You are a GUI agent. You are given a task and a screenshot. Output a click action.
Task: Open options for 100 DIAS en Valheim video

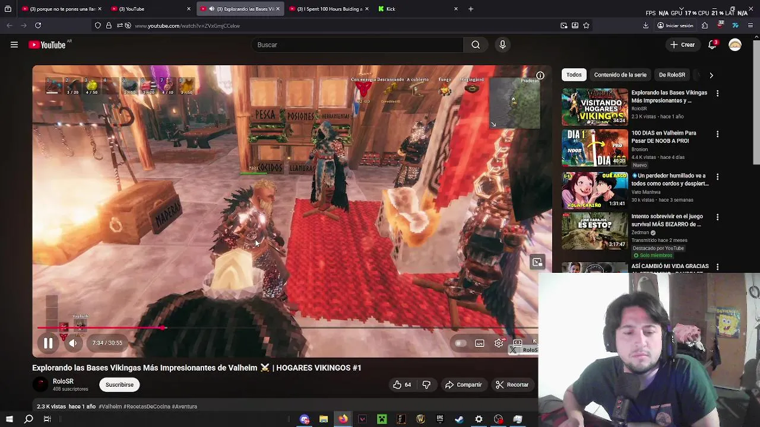point(717,134)
